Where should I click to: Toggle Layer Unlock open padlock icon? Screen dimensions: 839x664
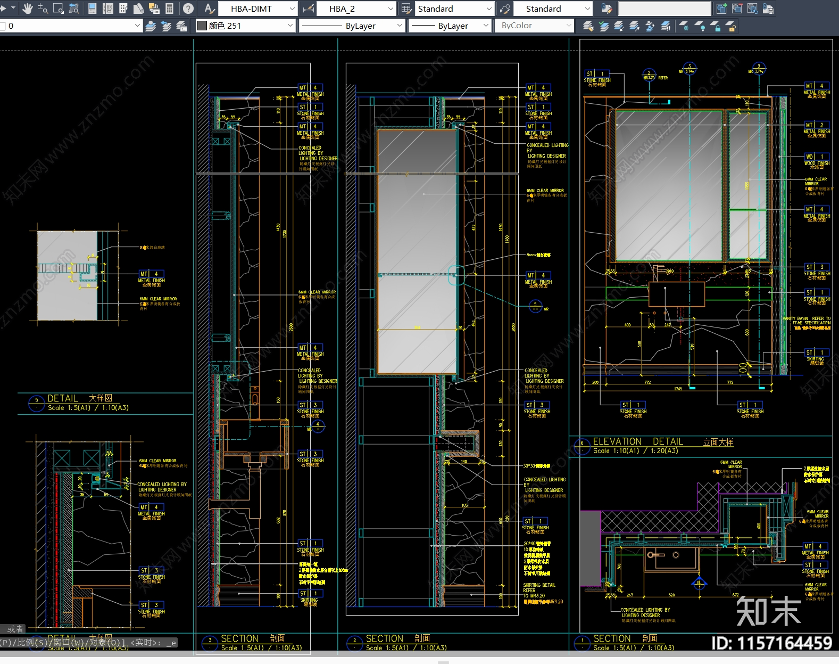[730, 26]
